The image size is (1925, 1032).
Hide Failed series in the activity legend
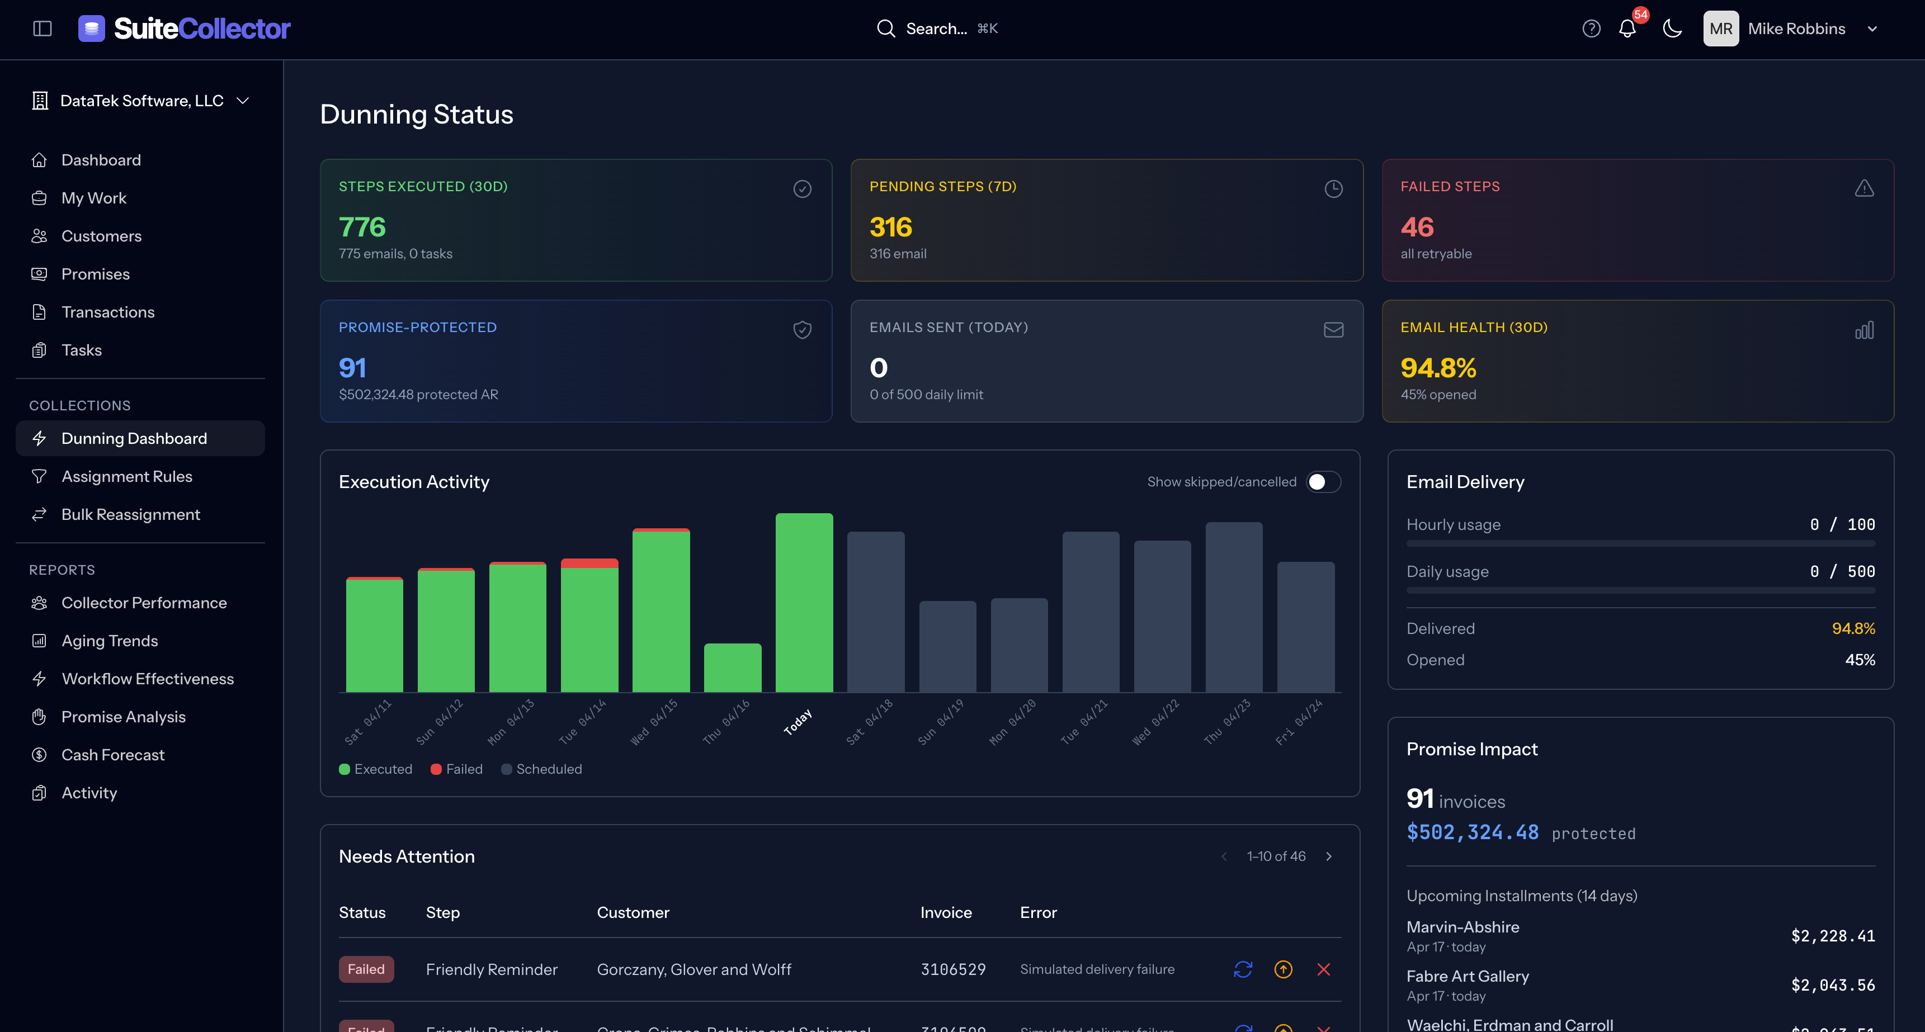pyautogui.click(x=456, y=768)
